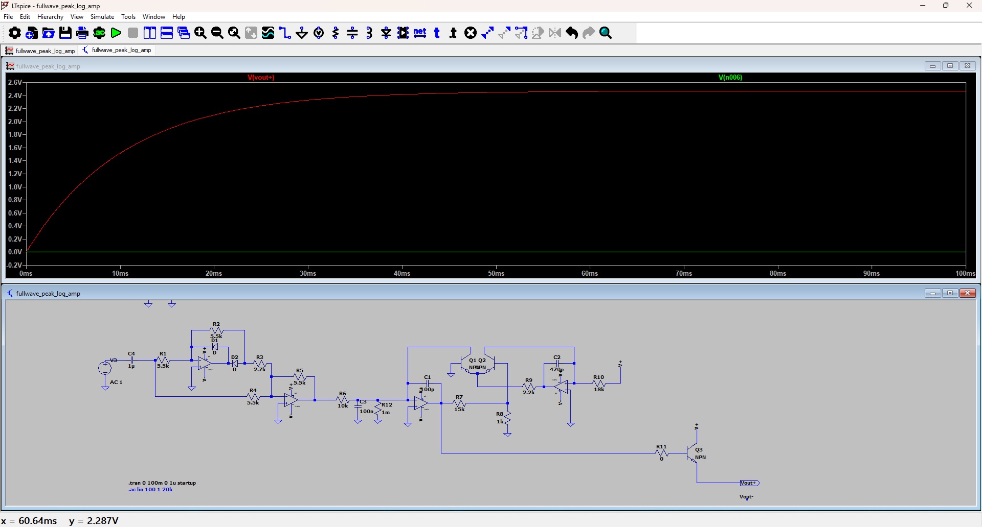The image size is (982, 527).
Task: Click the Vout+ output port label
Action: tap(749, 483)
